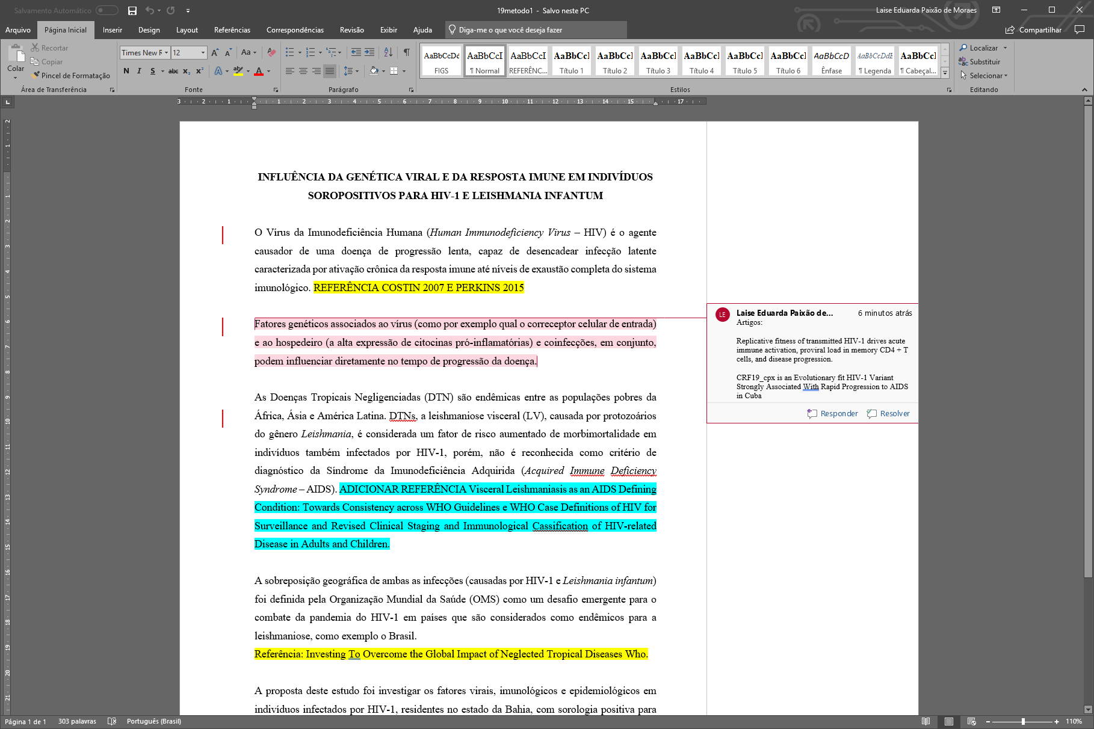Apply strikethrough formatting (abc)
Image resolution: width=1094 pixels, height=729 pixels.
click(x=173, y=71)
